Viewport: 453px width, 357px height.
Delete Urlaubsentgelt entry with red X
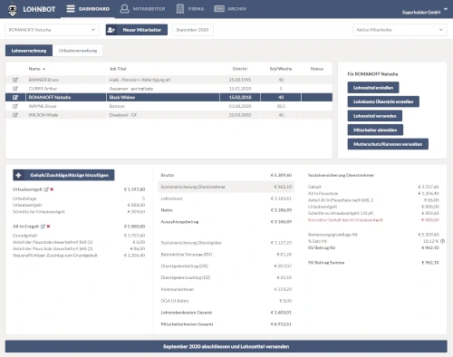[x=52, y=189]
